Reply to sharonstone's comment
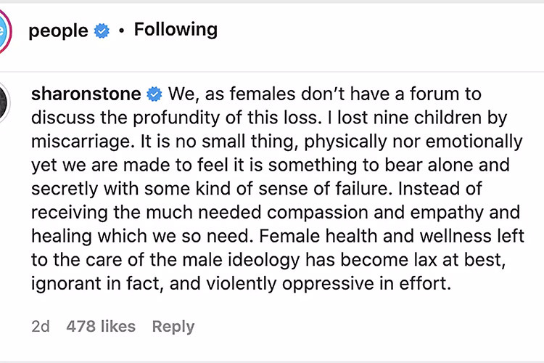 point(173,327)
